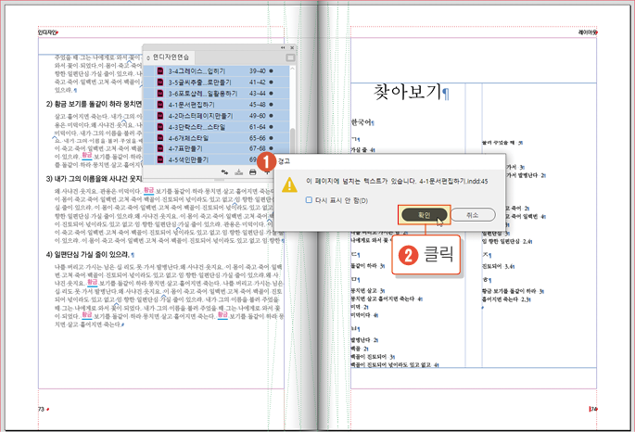Click the 경고 dialog title bar
The width and height of the screenshot is (635, 432).
pos(389,160)
